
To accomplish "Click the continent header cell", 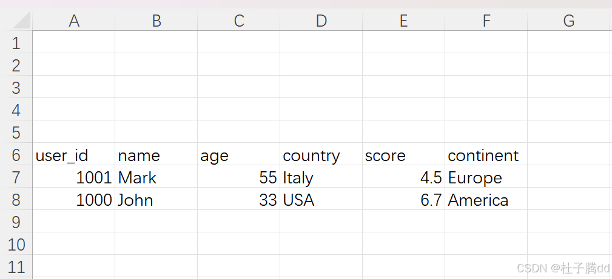I will tap(486, 155).
